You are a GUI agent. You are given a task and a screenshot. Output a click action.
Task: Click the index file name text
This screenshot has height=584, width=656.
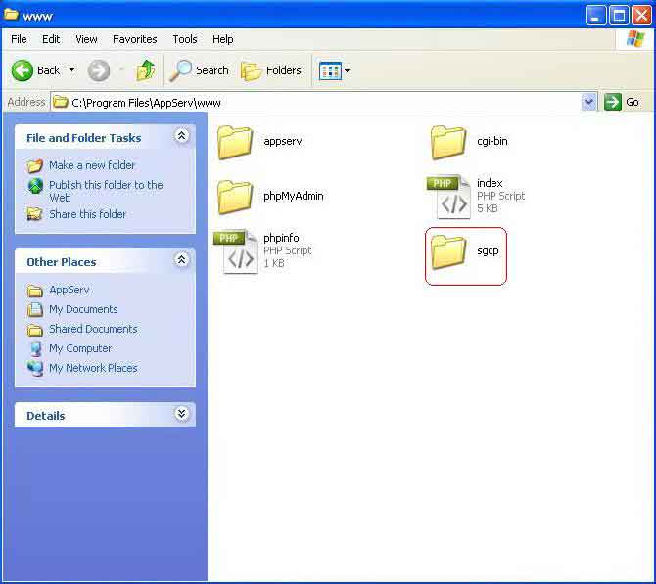click(x=490, y=183)
